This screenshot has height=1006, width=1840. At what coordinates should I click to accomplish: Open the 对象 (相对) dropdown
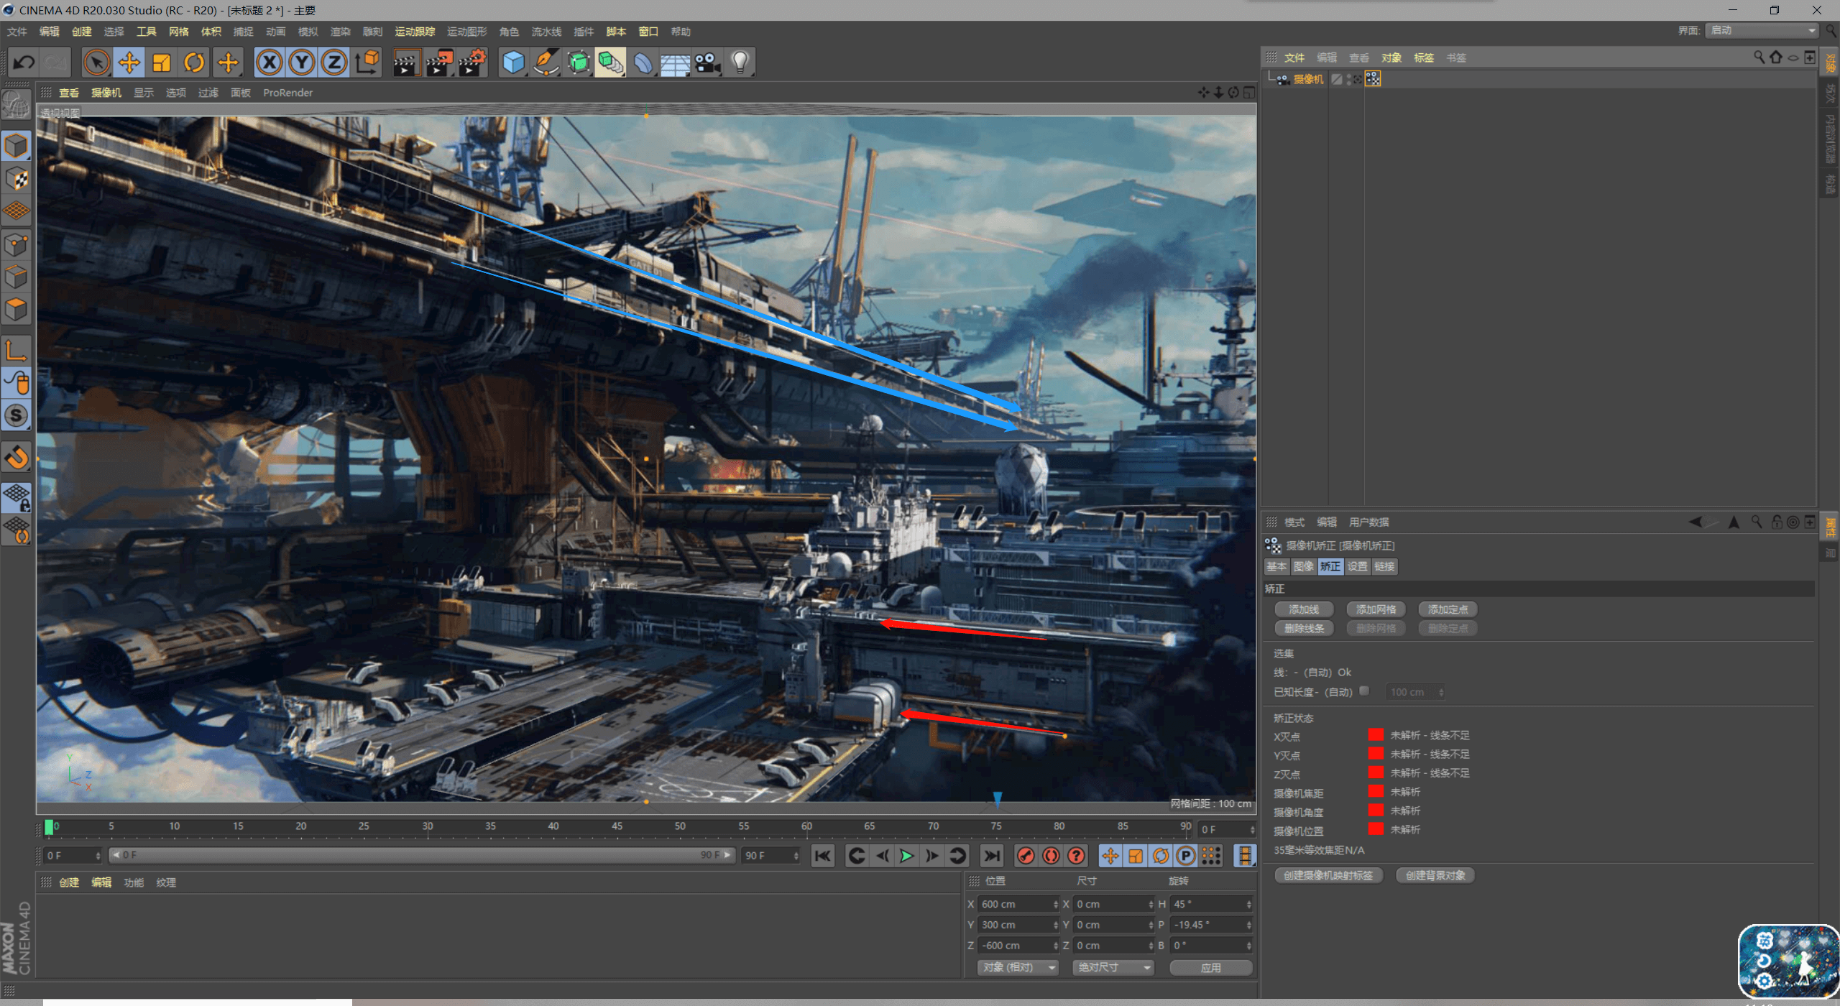point(1018,968)
